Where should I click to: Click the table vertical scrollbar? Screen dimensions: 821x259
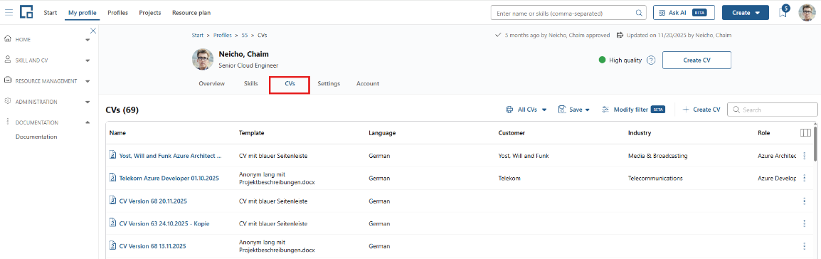815,144
